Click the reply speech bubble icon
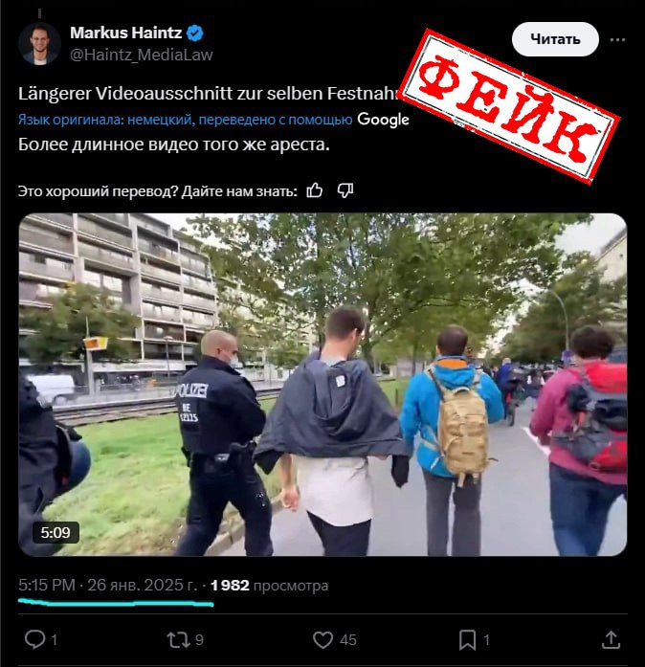This screenshot has height=667, width=645. click(x=34, y=639)
